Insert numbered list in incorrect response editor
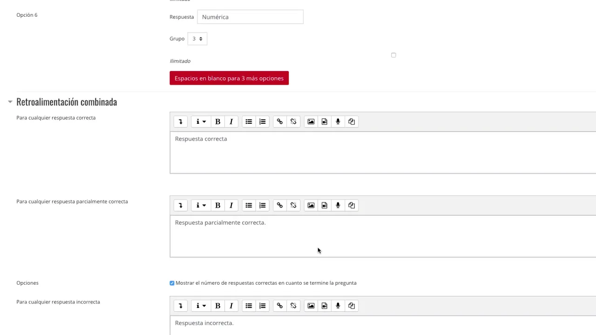Viewport: 596px width, 335px height. pyautogui.click(x=263, y=306)
